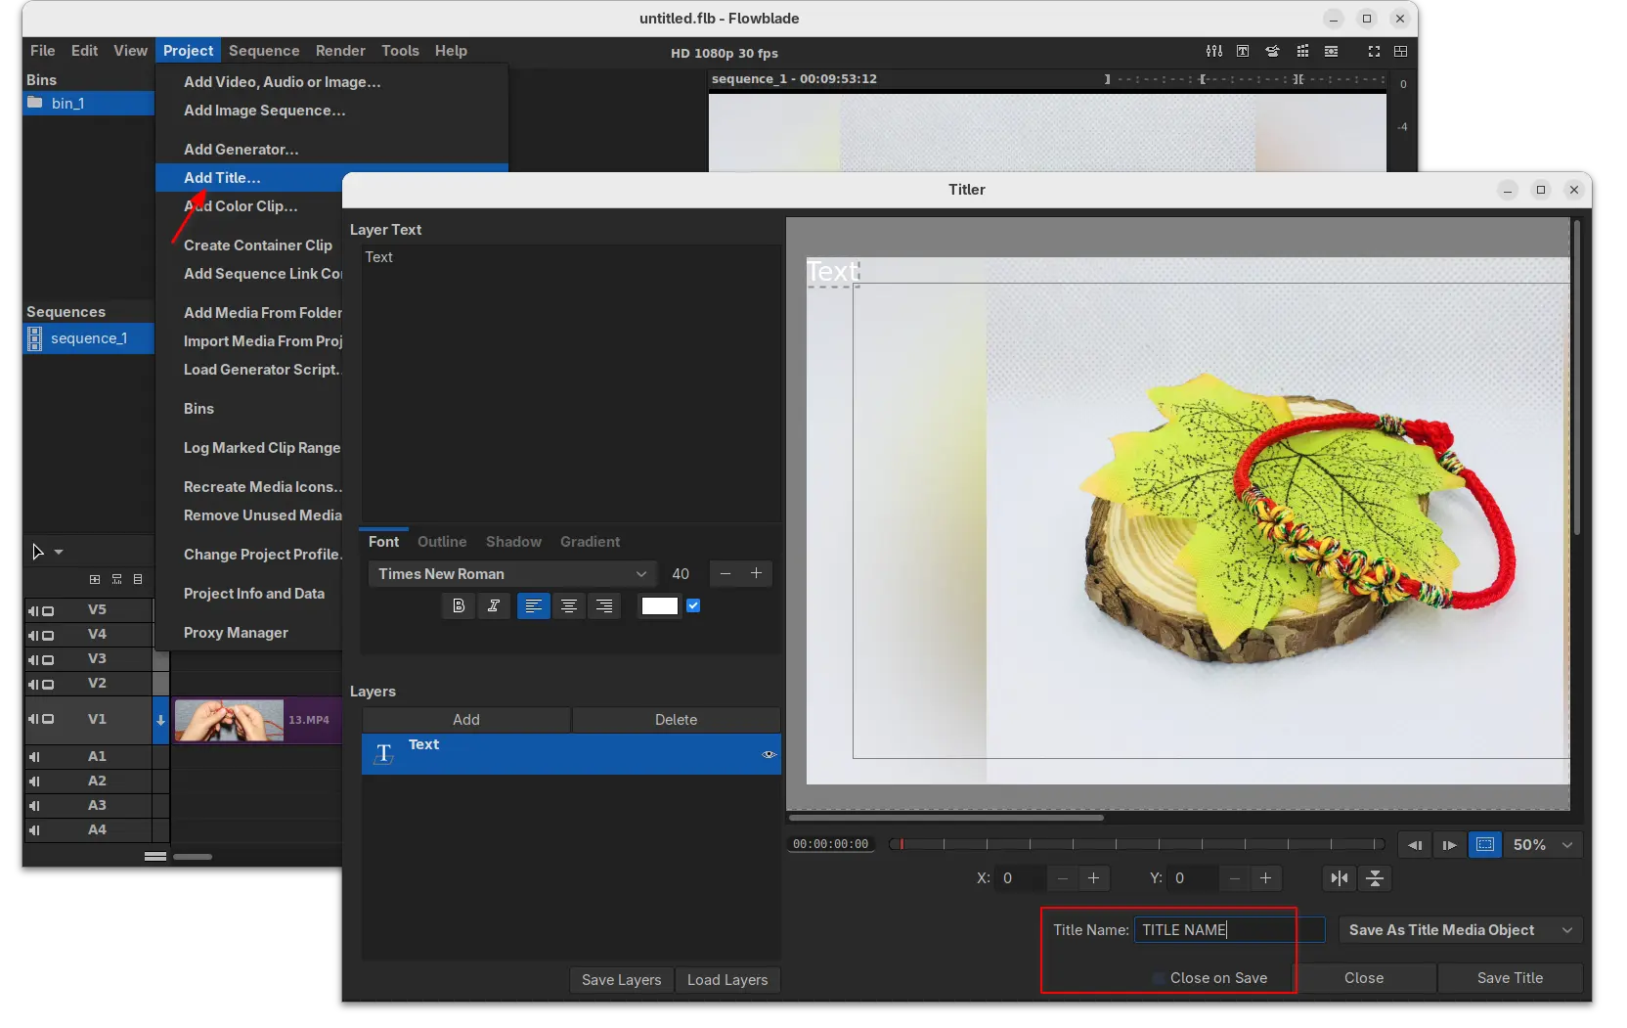1627x1028 pixels.
Task: Center the text layer horizontally
Action: point(1340,878)
